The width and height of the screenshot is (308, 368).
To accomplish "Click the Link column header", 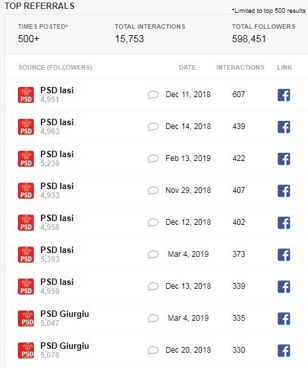I will (284, 68).
